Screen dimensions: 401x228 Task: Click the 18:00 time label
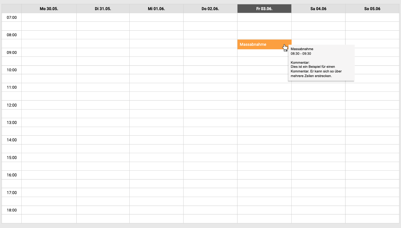tap(12, 210)
